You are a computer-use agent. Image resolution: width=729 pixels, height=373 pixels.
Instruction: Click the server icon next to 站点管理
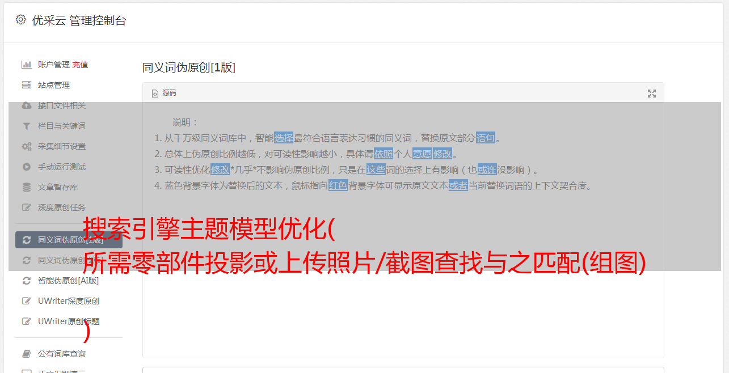coord(26,85)
